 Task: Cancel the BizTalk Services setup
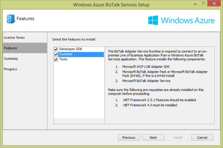pyautogui.click(x=202, y=137)
